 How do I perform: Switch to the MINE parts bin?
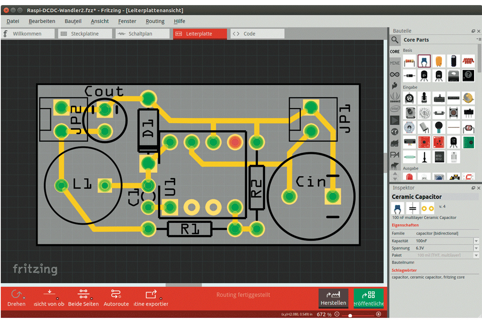[394, 63]
